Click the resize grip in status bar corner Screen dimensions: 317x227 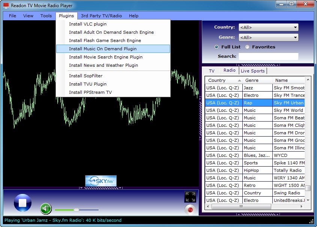pos(311,221)
